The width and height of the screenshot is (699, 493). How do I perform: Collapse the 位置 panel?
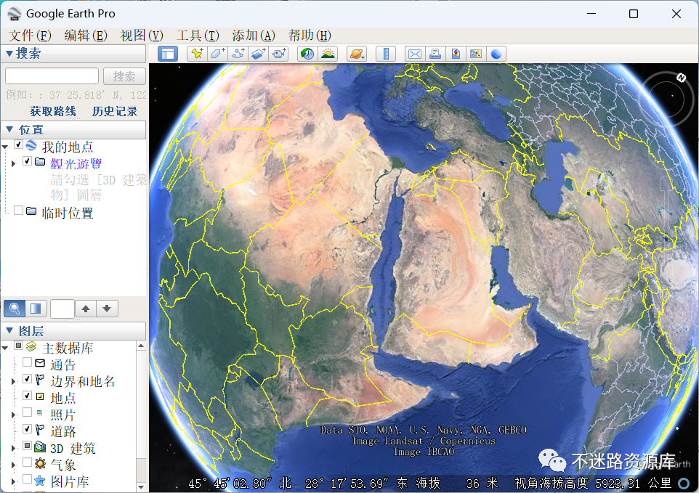click(9, 129)
